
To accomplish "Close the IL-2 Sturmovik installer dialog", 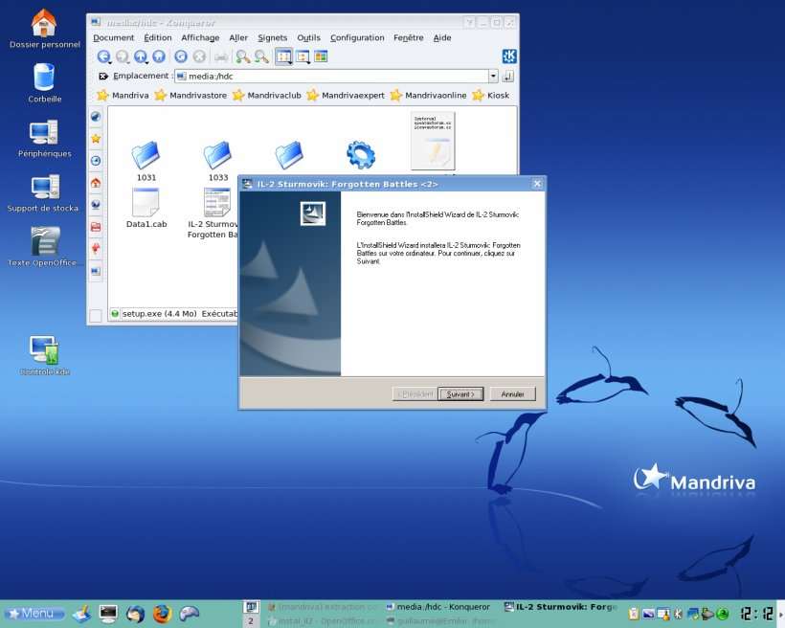I will (x=537, y=184).
